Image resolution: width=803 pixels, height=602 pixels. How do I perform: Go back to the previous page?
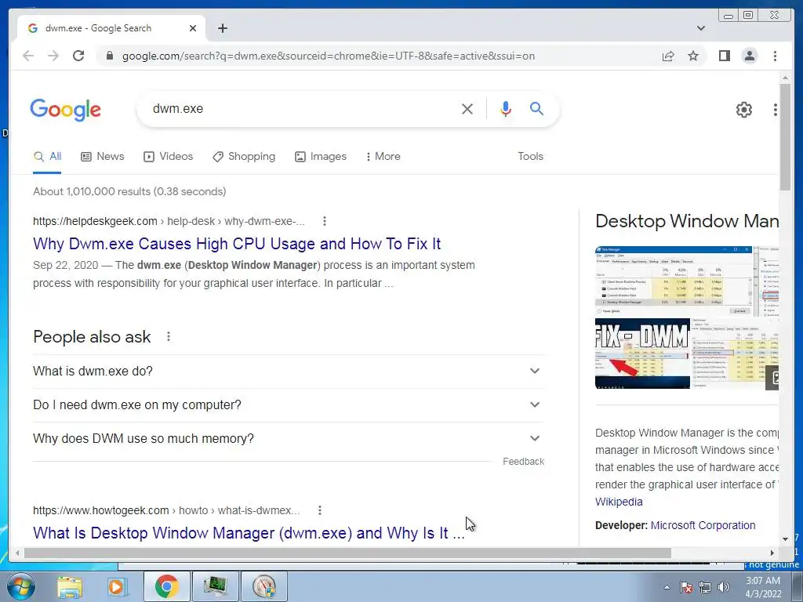[28, 56]
